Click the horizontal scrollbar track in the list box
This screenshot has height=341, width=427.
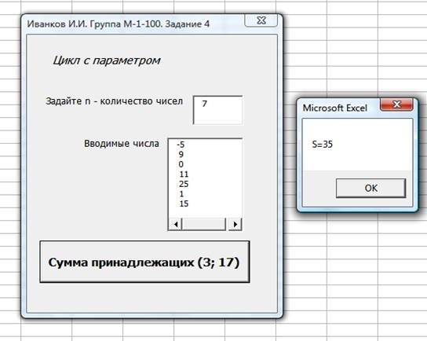click(204, 225)
